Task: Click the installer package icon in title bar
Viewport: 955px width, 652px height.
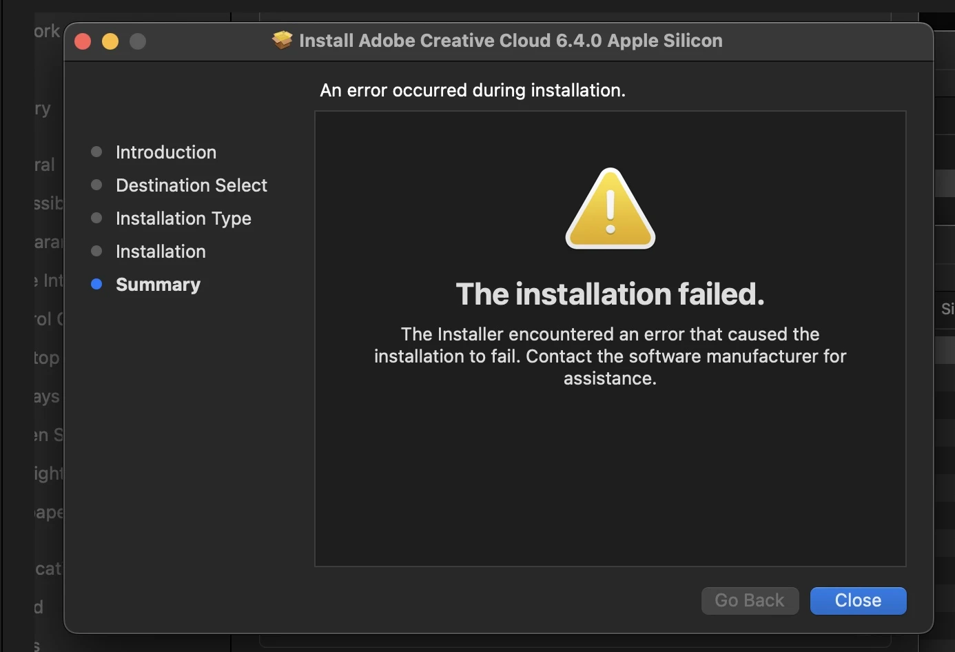Action: (283, 41)
